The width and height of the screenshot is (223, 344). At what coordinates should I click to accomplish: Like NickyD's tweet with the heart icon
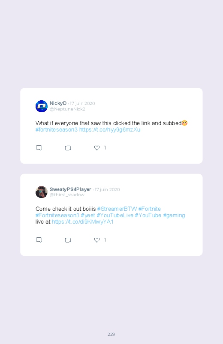pos(97,148)
